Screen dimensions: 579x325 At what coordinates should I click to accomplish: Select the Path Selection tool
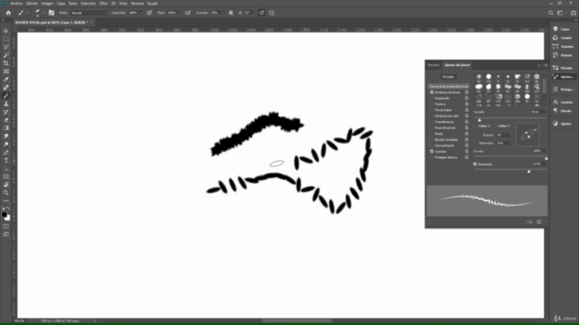tap(6, 169)
